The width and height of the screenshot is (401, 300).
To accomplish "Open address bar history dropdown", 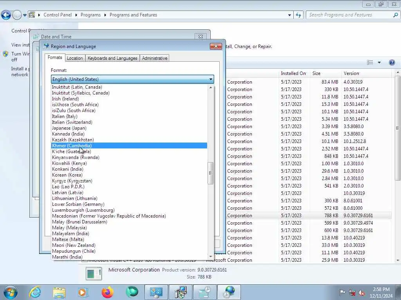I will [x=289, y=15].
